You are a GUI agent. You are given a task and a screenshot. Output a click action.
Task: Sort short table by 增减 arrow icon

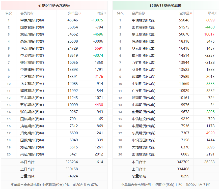(x=216, y=13)
